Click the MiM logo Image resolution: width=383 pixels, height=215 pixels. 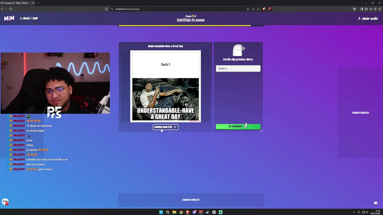(9, 19)
